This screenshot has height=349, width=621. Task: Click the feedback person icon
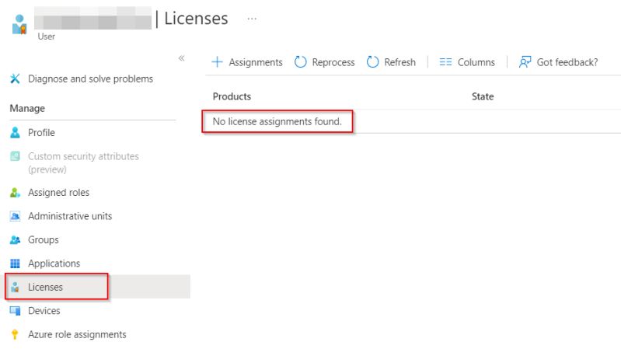pyautogui.click(x=525, y=62)
